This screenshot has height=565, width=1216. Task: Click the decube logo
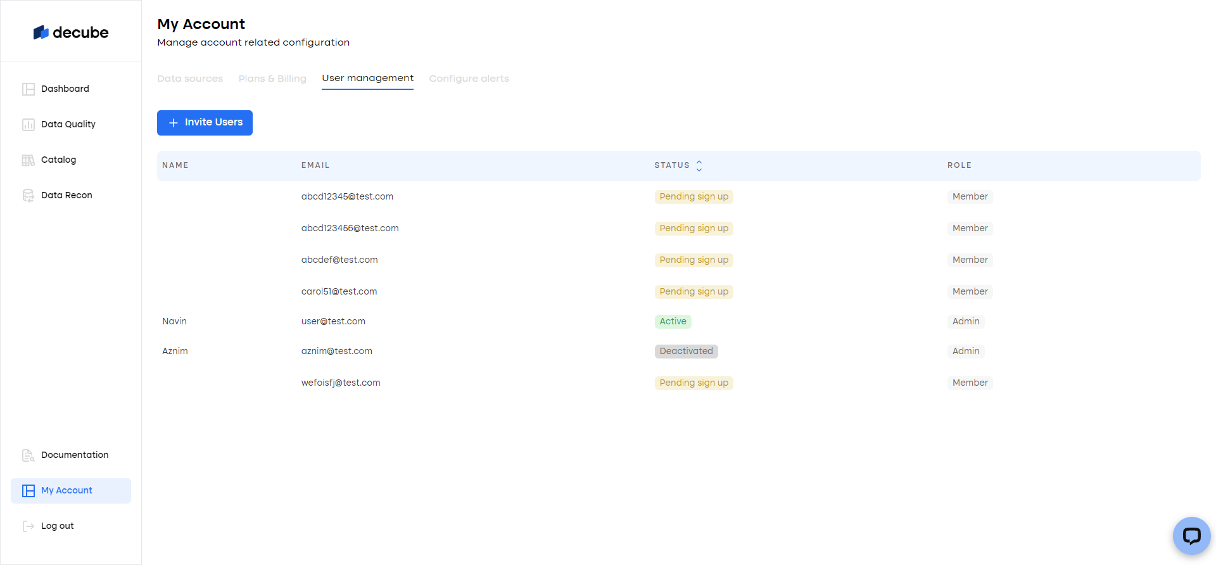point(70,32)
